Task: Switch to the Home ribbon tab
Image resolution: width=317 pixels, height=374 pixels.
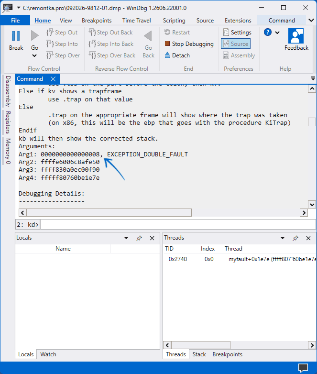Action: tap(43, 20)
